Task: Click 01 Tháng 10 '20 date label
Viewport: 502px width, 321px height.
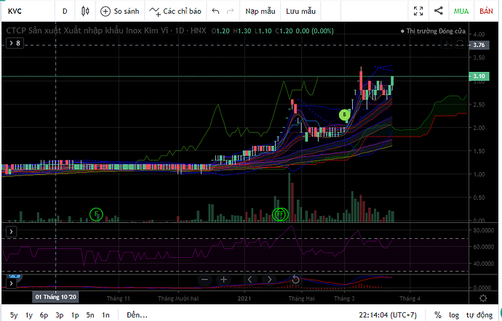Action: pyautogui.click(x=56, y=297)
